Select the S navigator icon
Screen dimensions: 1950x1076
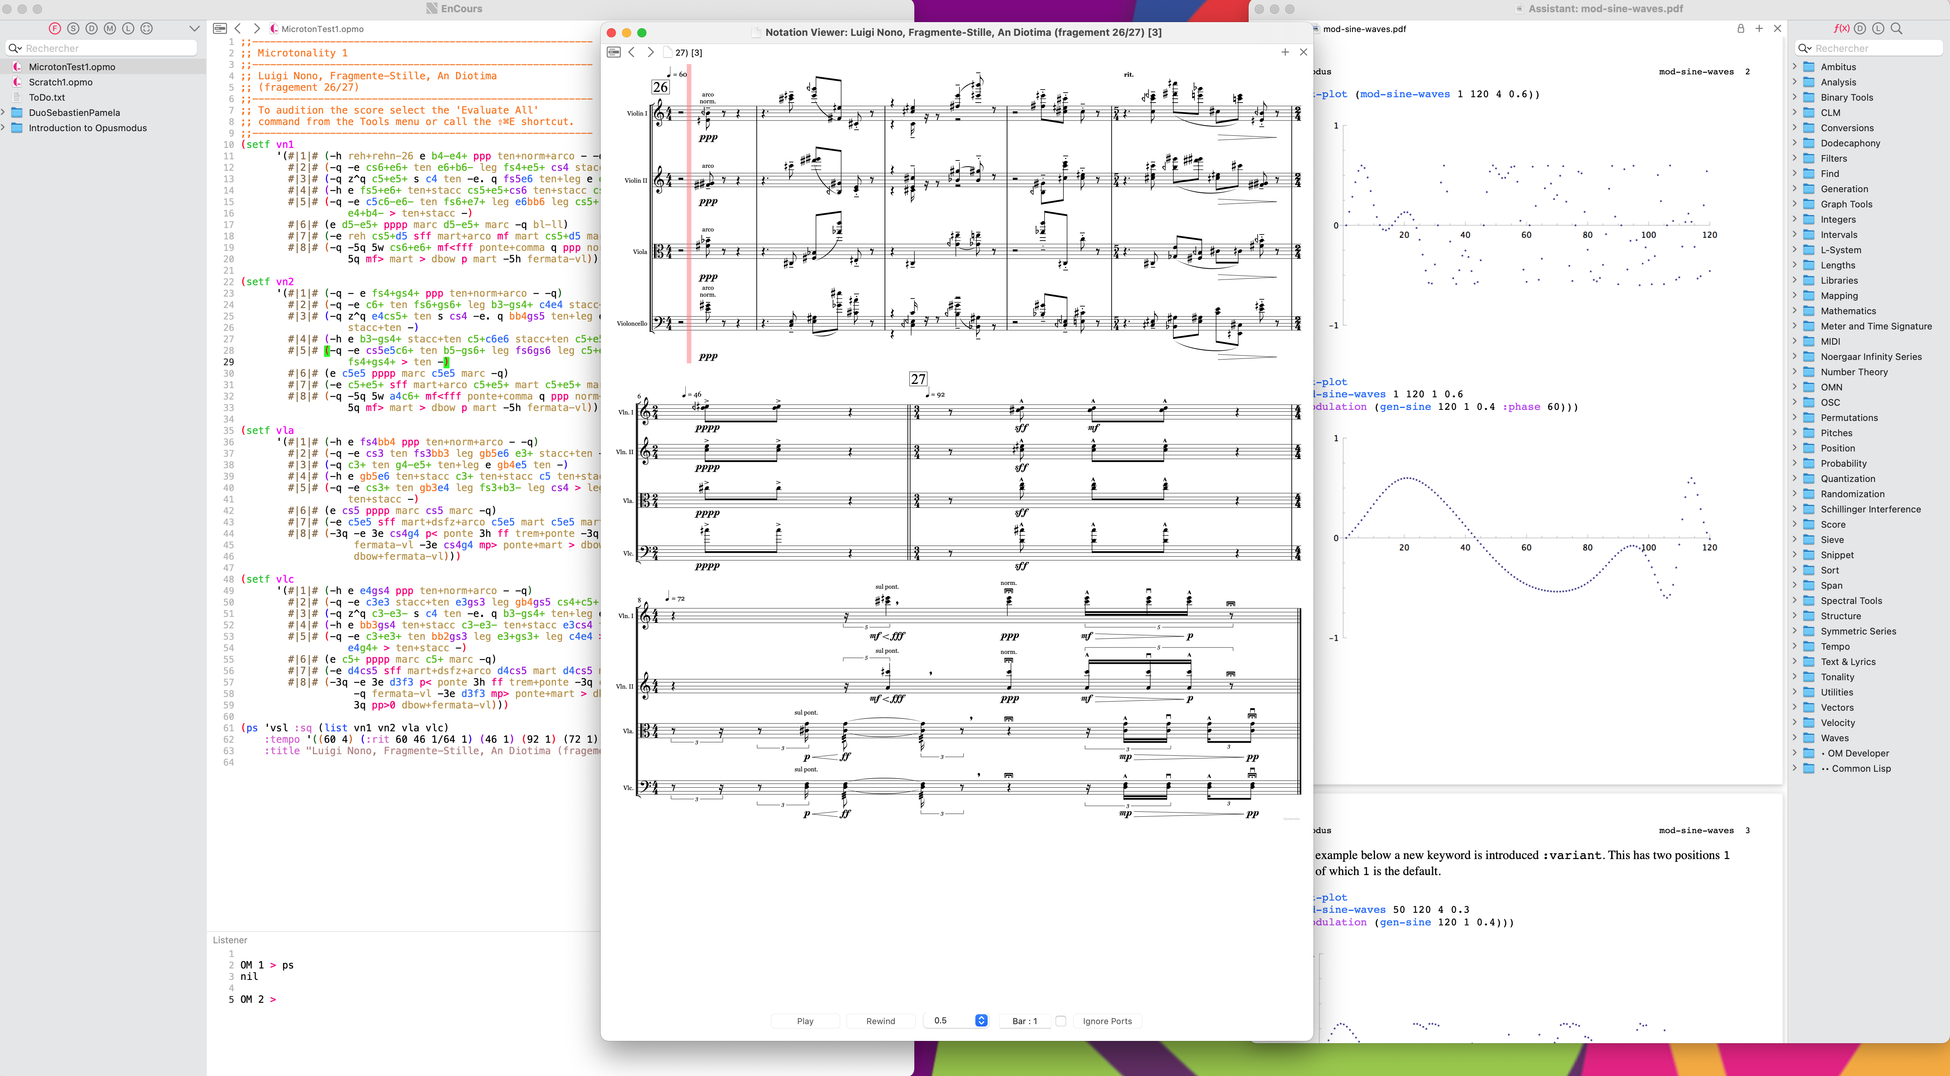coord(73,29)
